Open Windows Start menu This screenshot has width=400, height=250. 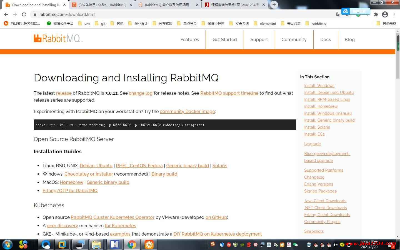(7, 244)
